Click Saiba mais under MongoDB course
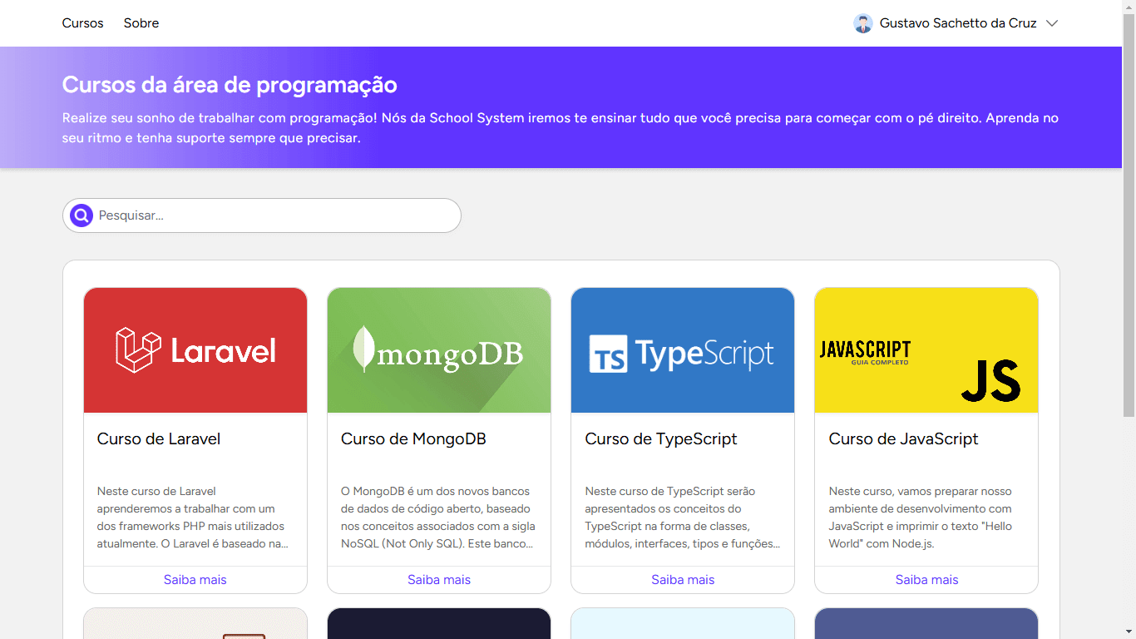 439,580
